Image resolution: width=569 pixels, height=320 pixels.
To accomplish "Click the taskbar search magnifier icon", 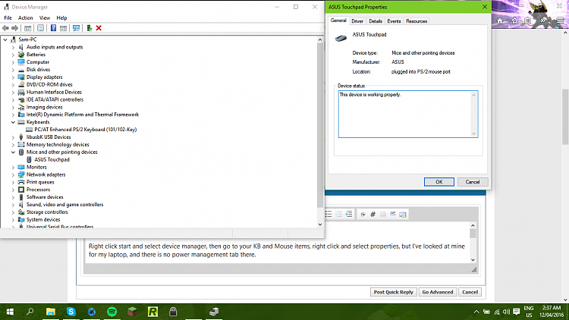I will click(30, 312).
